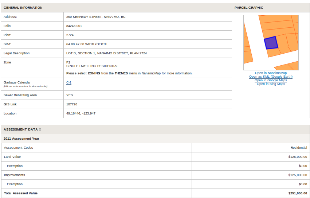Select the 260 Kennedy Street address text

tap(96, 17)
